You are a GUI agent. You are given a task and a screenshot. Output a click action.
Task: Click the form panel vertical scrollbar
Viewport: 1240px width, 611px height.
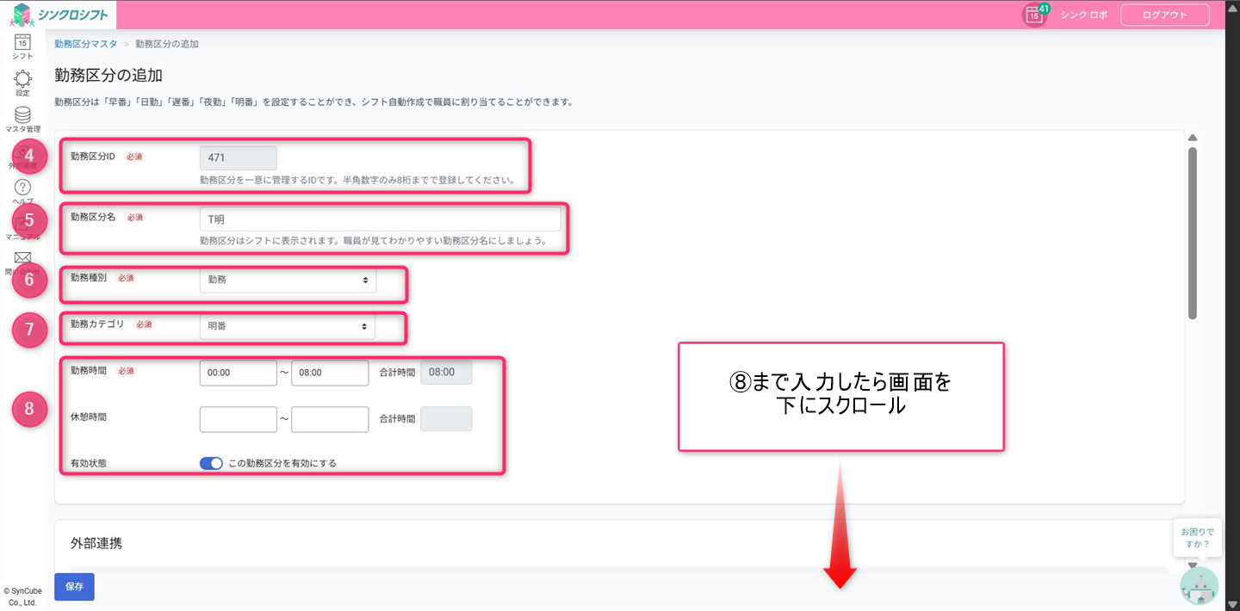[1193, 232]
